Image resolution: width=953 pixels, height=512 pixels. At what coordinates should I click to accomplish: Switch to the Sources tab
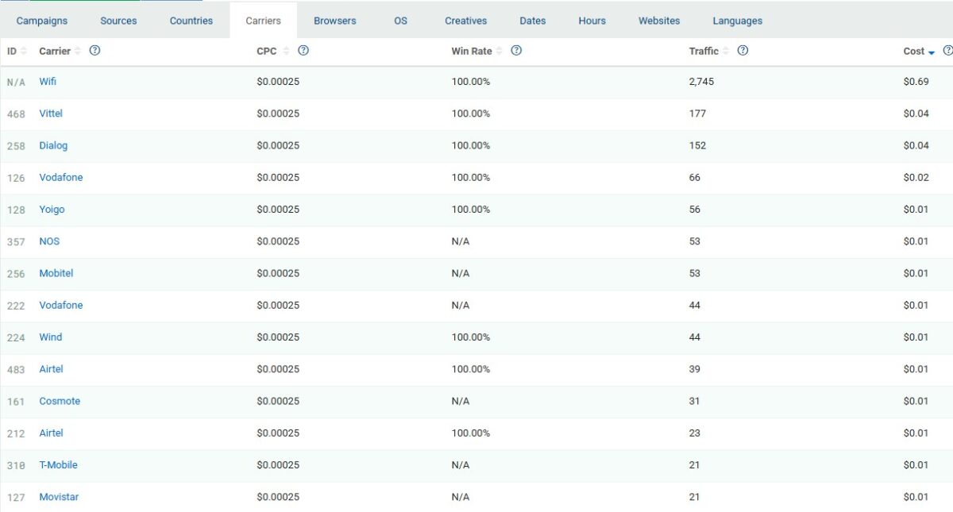(118, 21)
